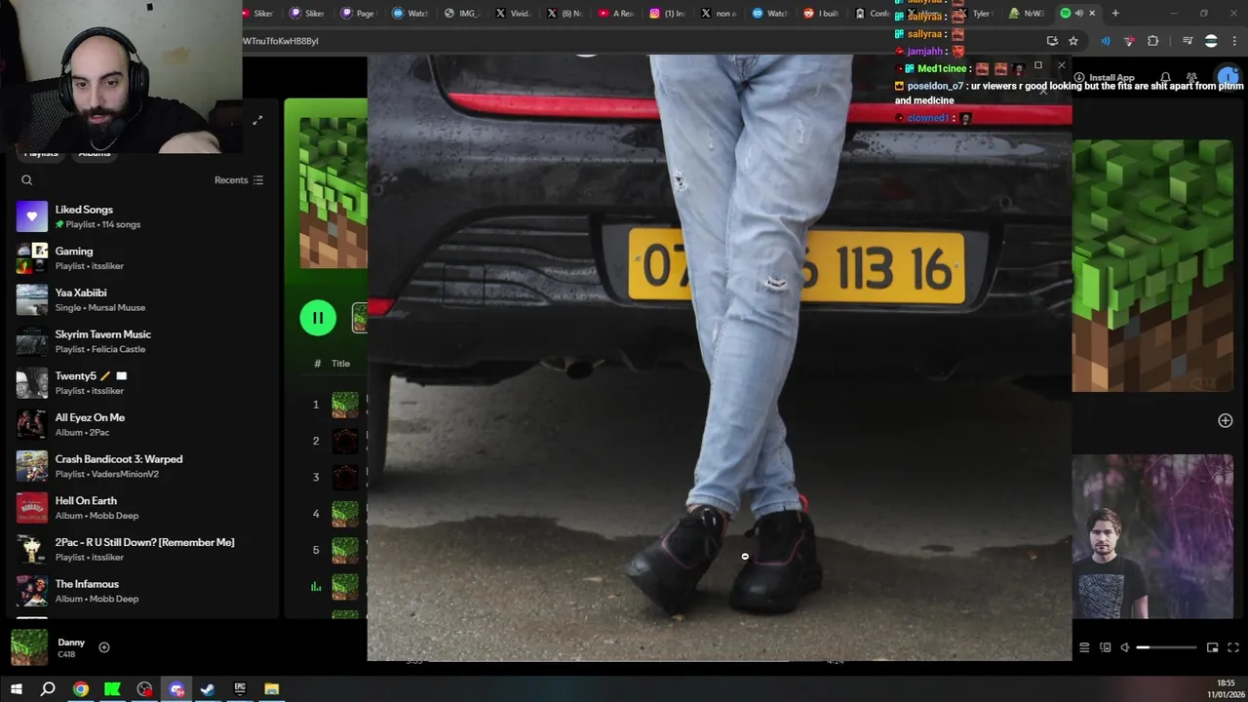Add Danny to Liked Songs plus icon

coord(104,647)
